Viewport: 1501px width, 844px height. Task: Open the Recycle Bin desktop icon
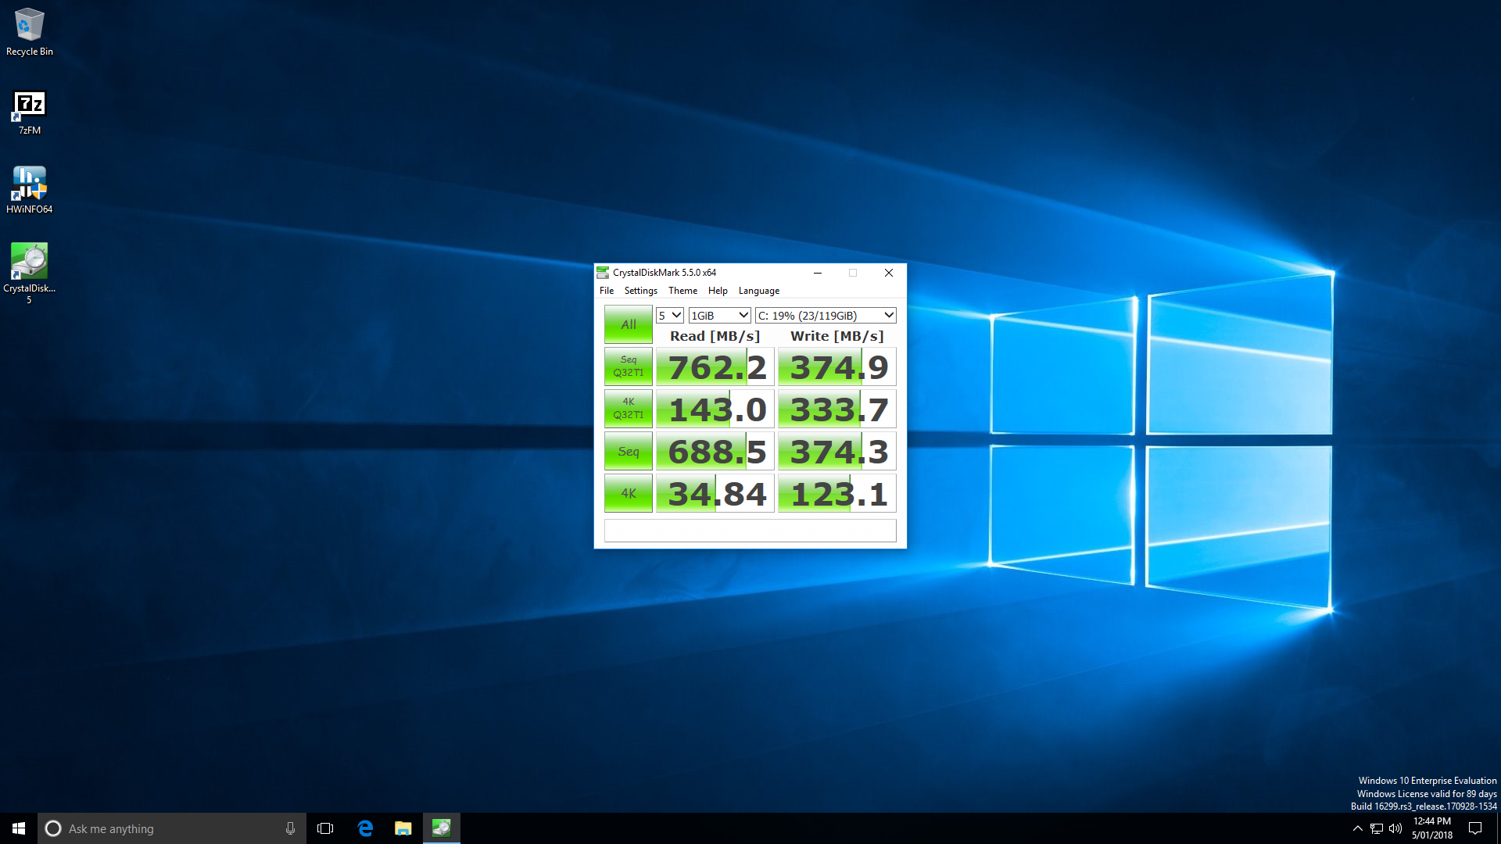(29, 32)
